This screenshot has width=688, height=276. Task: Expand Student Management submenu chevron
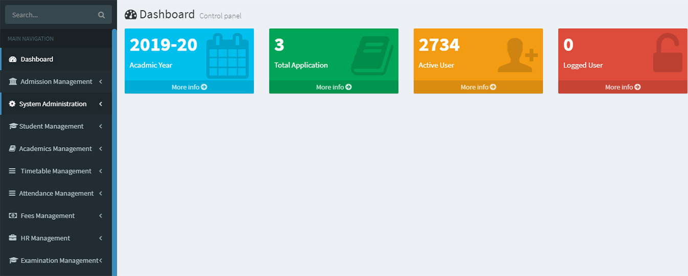(x=101, y=126)
